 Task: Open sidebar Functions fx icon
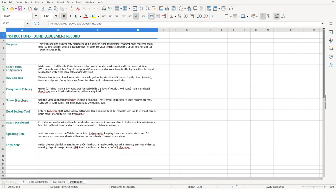(x=331, y=65)
